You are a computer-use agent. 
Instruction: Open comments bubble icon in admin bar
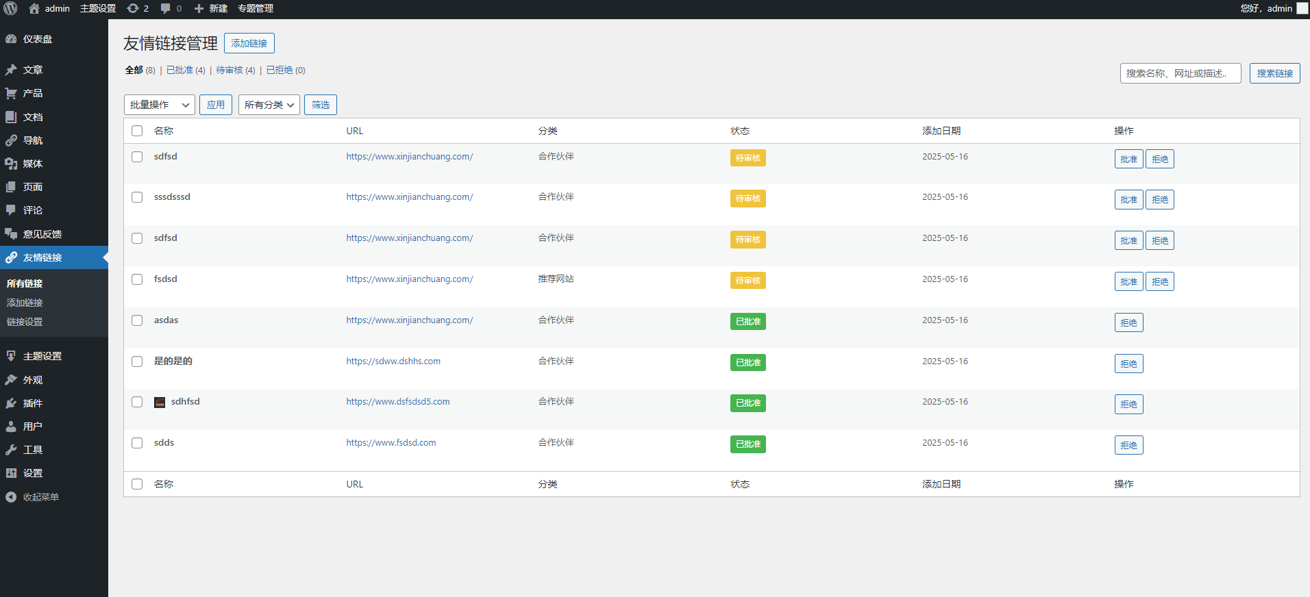[166, 8]
